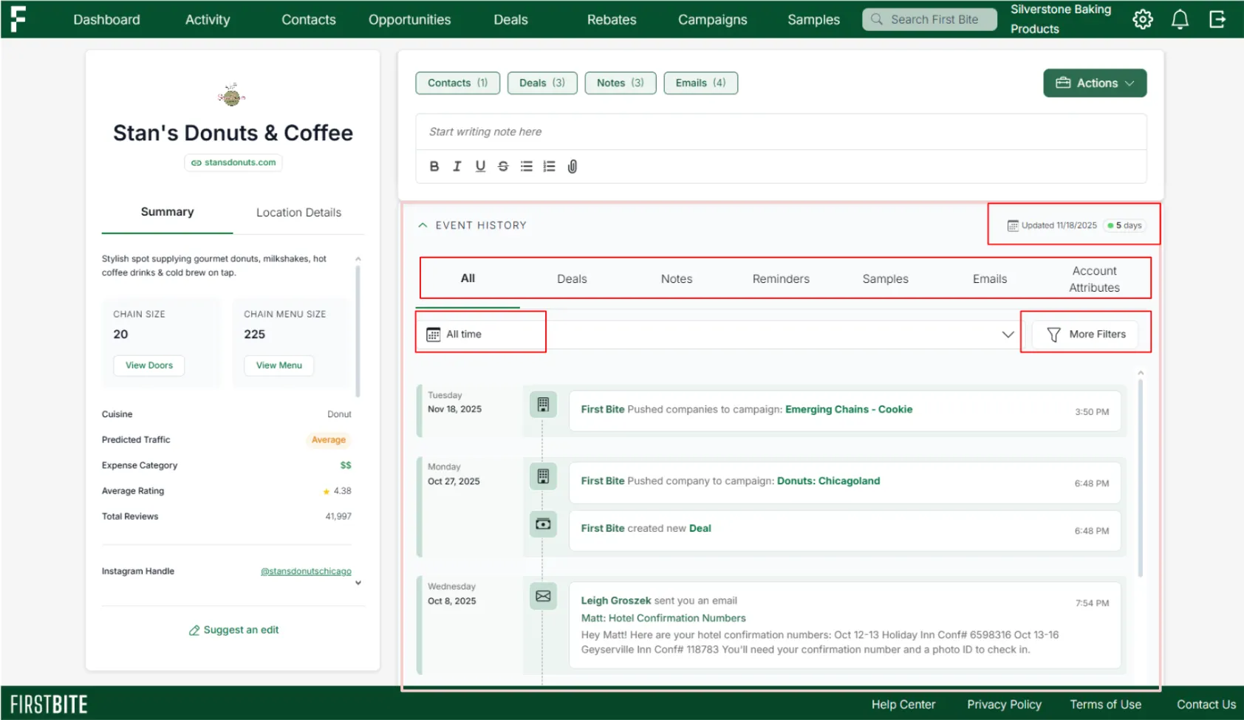Open Deals in the top navigation

point(510,19)
